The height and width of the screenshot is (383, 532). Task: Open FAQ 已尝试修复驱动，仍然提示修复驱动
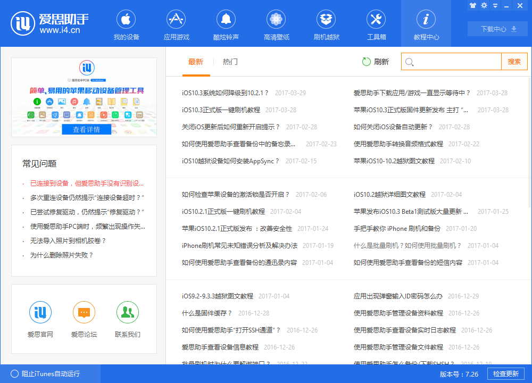[87, 212]
